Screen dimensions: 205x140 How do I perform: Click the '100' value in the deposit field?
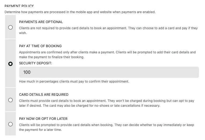27,72
